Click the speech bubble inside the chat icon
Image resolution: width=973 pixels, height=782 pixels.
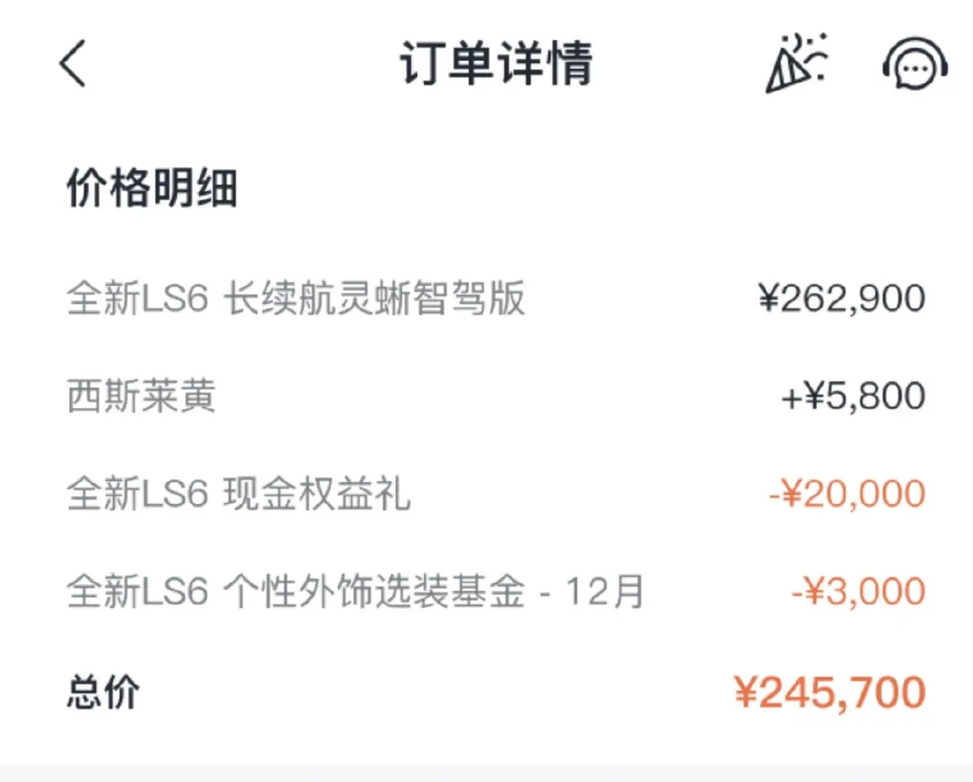[915, 68]
